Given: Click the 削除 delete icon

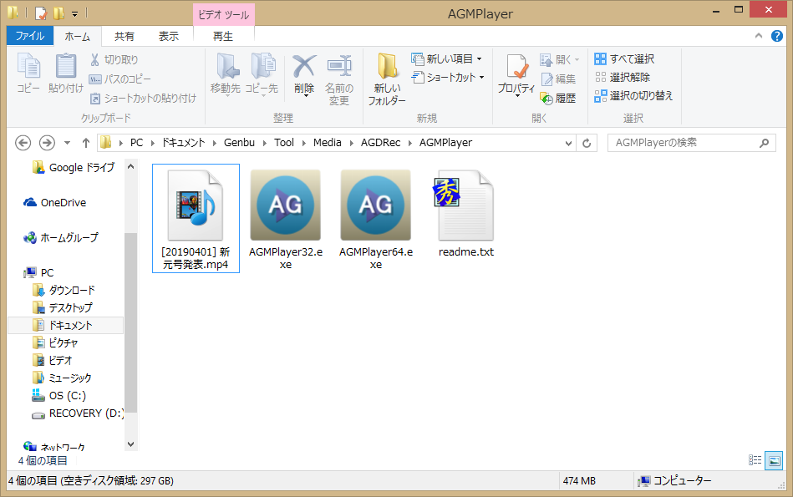Looking at the screenshot, I should pyautogui.click(x=304, y=75).
